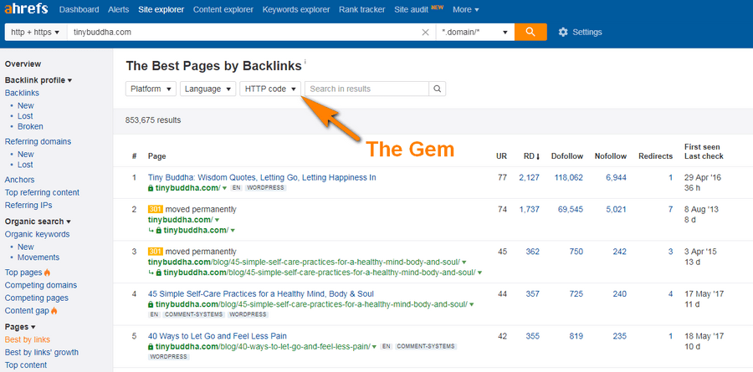Click the padlock icon in row 5's URL

[x=151, y=347]
